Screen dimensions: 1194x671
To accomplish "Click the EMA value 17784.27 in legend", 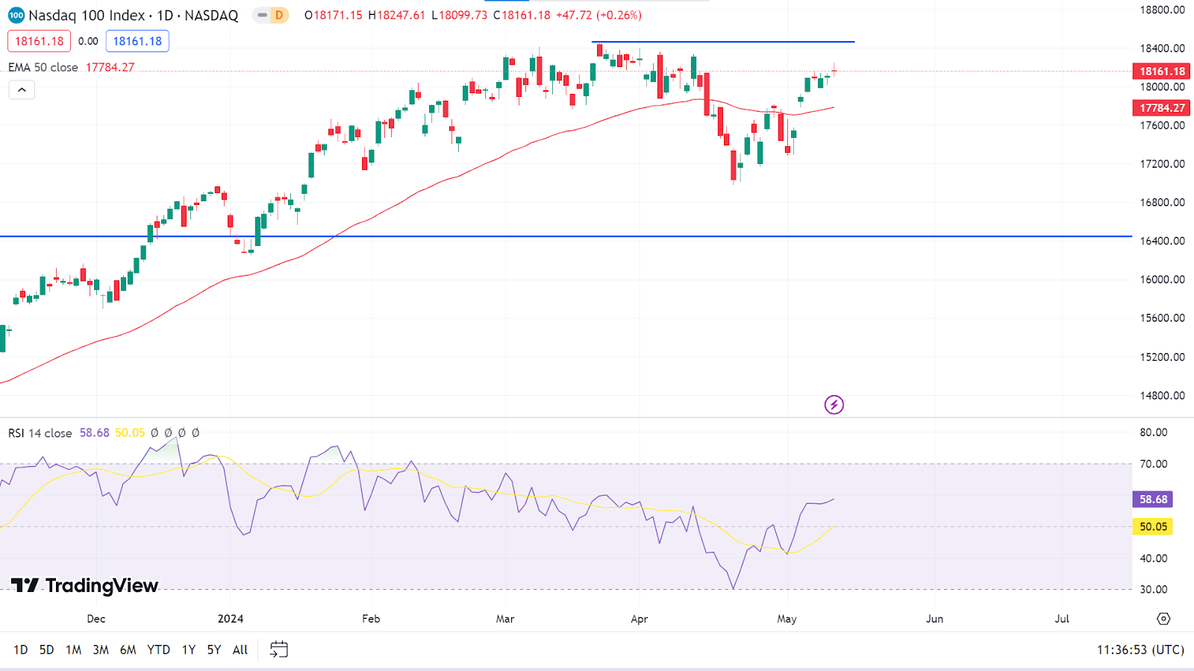I will pos(110,67).
